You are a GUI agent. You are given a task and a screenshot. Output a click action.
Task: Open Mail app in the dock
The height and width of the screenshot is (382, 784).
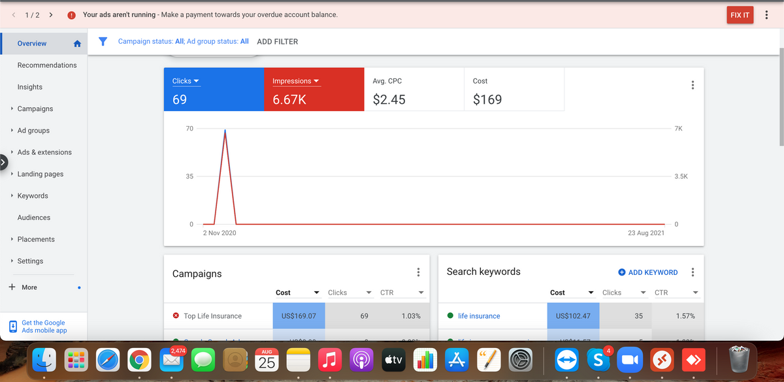click(x=171, y=360)
